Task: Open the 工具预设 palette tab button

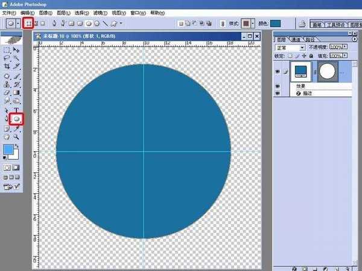Action: click(x=336, y=25)
